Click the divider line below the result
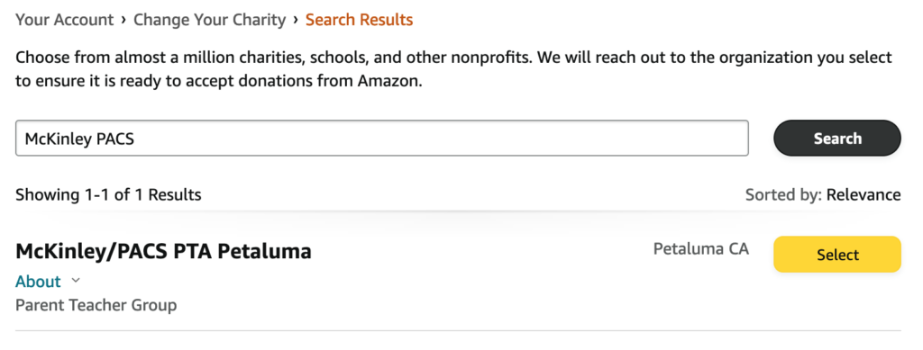The height and width of the screenshot is (350, 923). click(458, 330)
